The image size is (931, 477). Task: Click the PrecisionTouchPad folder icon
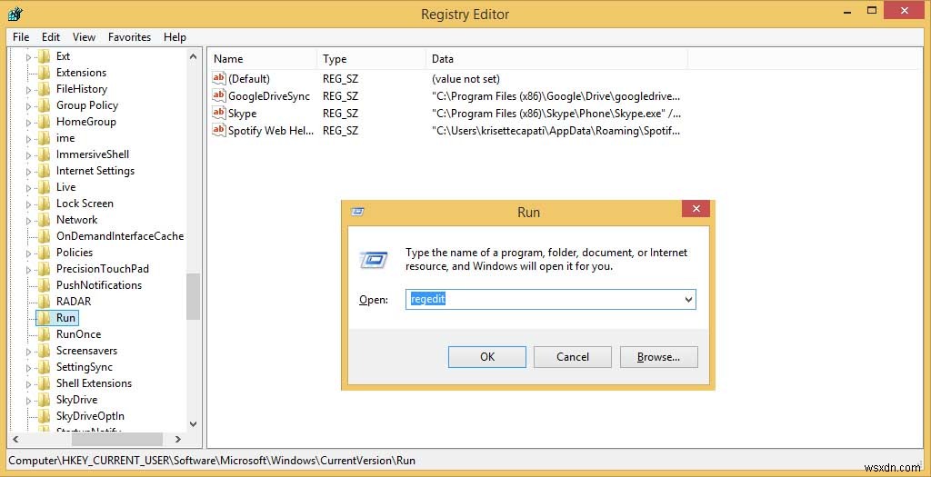pos(44,269)
